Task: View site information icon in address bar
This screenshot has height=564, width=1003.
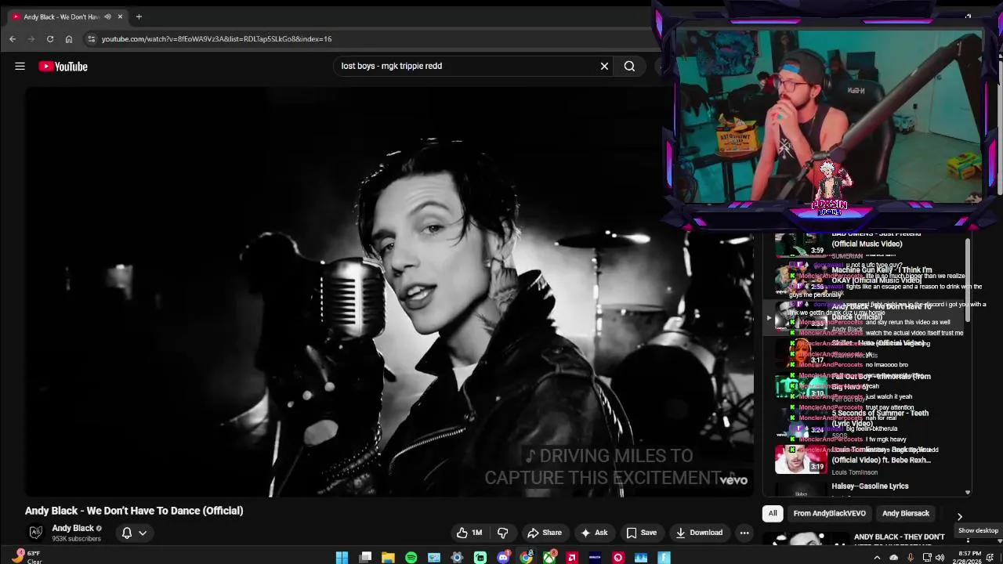Action: point(91,38)
